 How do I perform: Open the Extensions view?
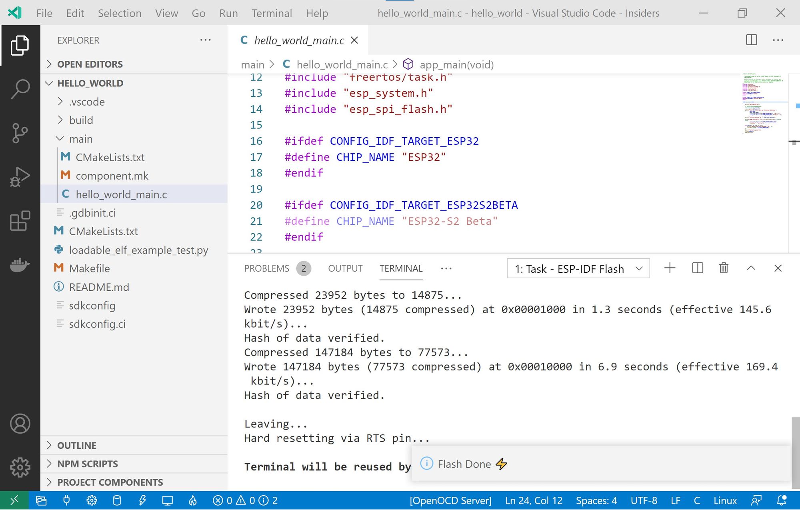click(x=20, y=221)
